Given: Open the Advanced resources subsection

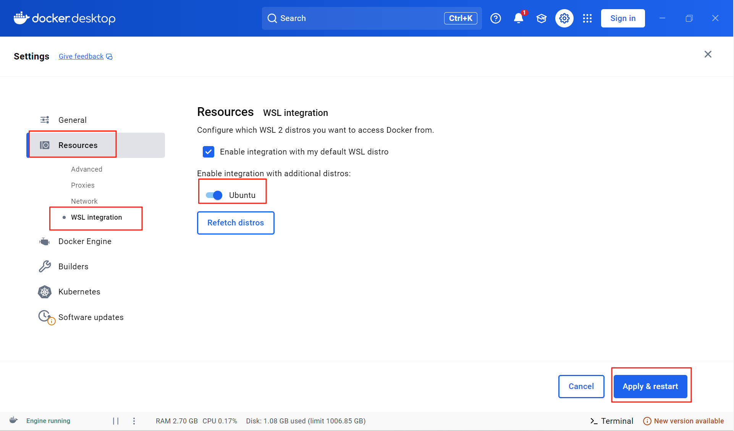Looking at the screenshot, I should (x=87, y=169).
